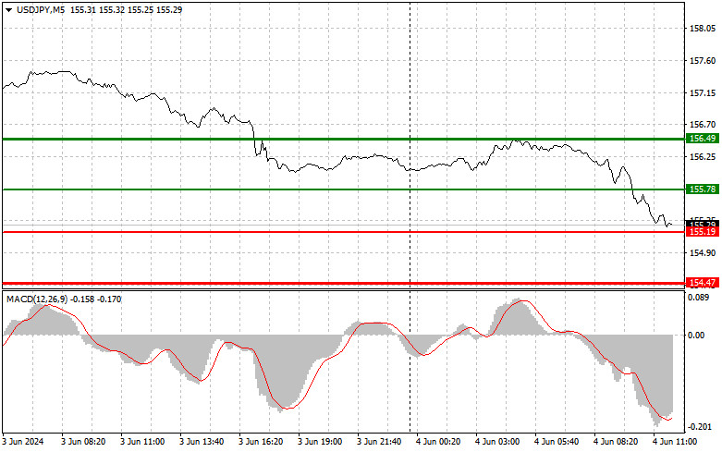Click the 3 Jun 19:00 time label
The image size is (722, 452).
click(320, 442)
